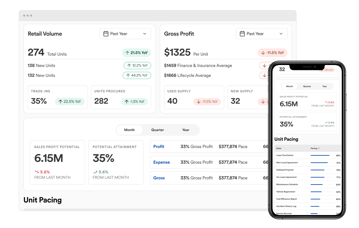Select the Month segment on desktop dashboard

[129, 130]
